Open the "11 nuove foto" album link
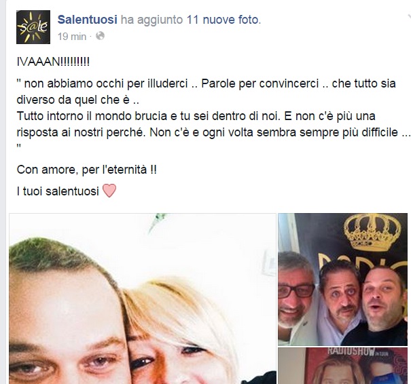 (223, 20)
